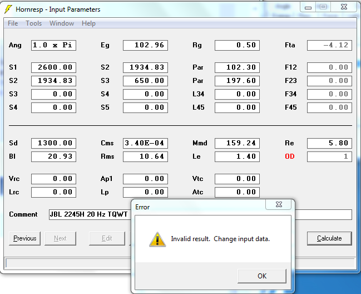
Task: Click the Next button
Action: pyautogui.click(x=60, y=238)
